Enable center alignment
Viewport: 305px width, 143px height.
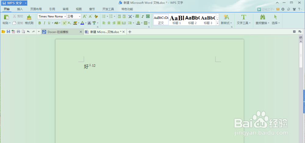(x=109, y=23)
